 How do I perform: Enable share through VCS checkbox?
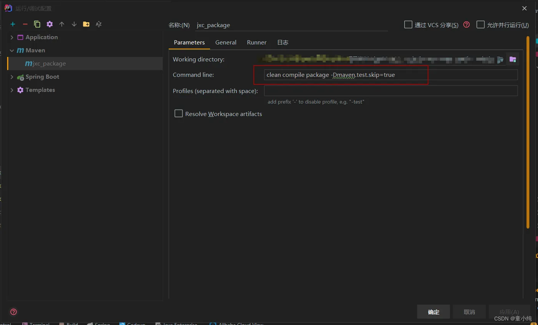(x=408, y=25)
